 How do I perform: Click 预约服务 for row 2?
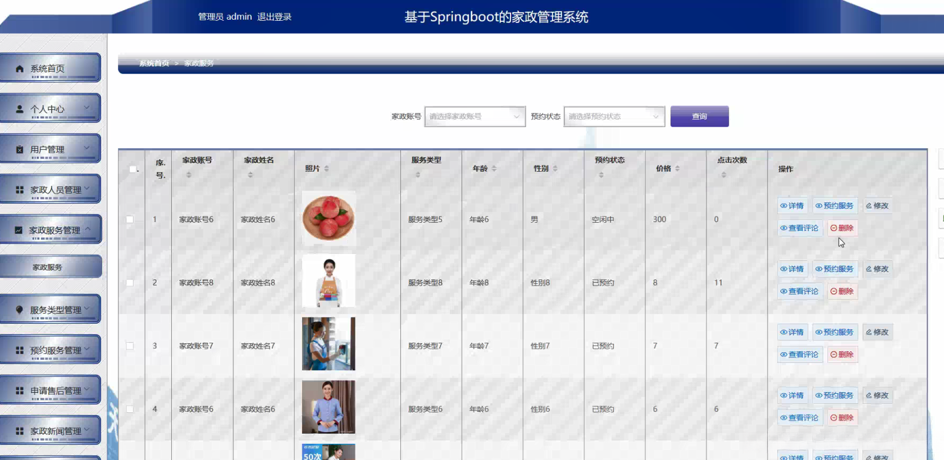[835, 269]
